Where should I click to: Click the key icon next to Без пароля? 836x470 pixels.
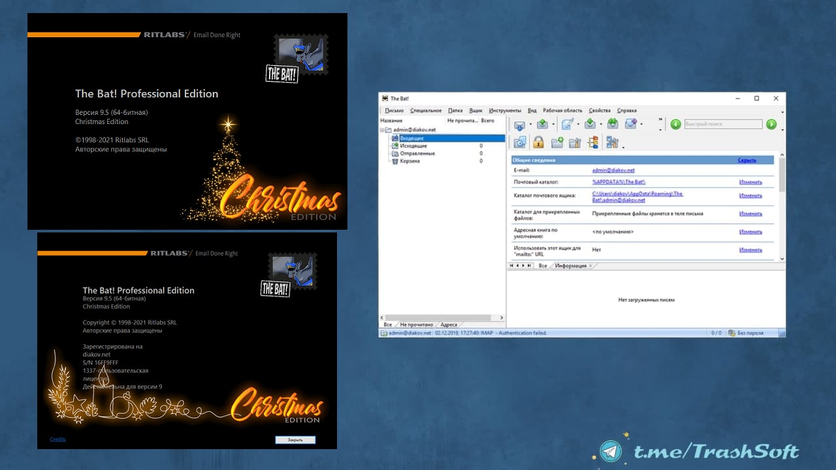coord(732,333)
